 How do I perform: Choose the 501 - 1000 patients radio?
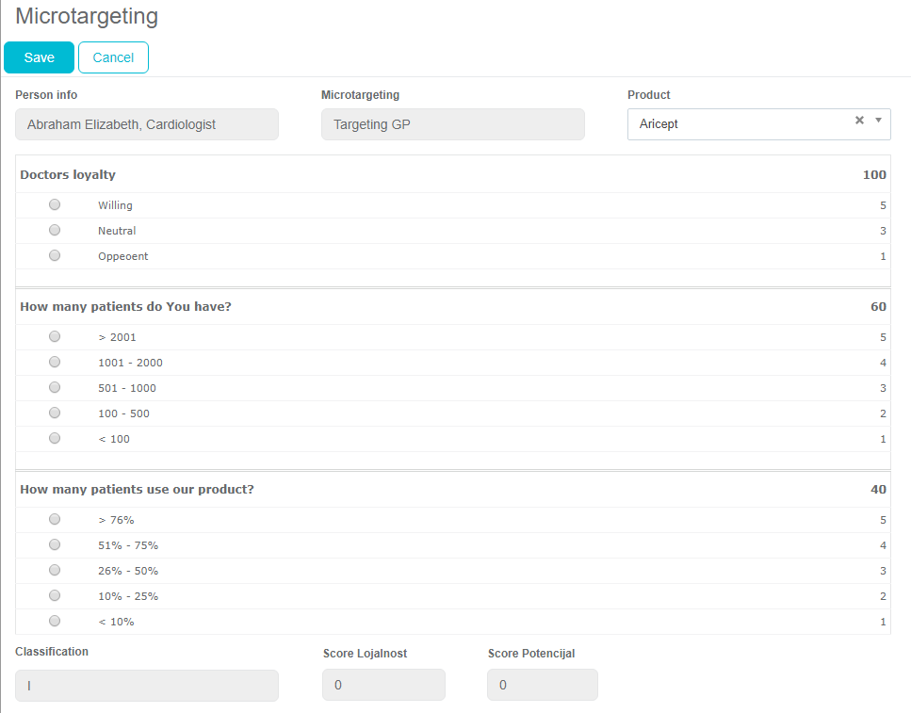click(55, 387)
